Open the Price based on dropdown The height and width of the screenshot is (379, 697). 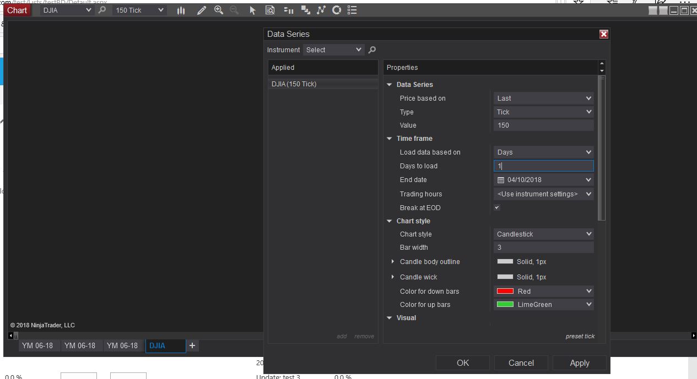pos(544,98)
